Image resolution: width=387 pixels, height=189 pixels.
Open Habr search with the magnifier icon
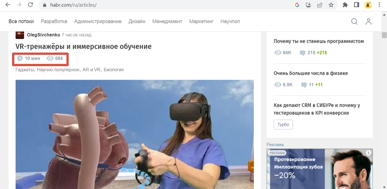click(x=354, y=22)
